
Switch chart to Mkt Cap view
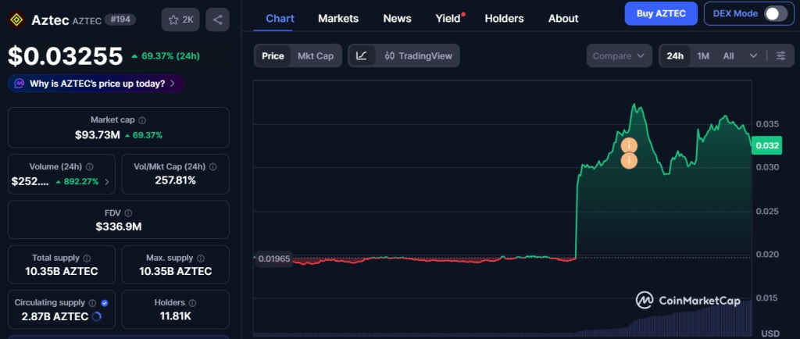click(316, 55)
